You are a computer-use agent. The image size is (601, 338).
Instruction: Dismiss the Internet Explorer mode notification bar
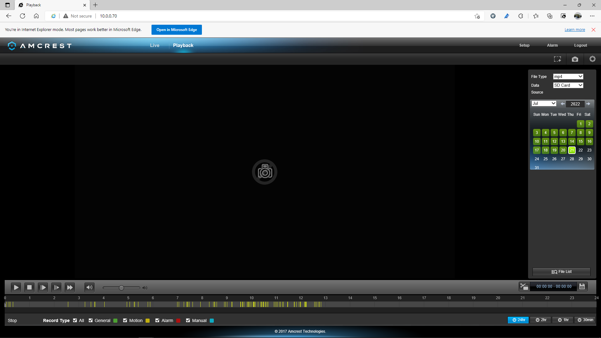(593, 30)
